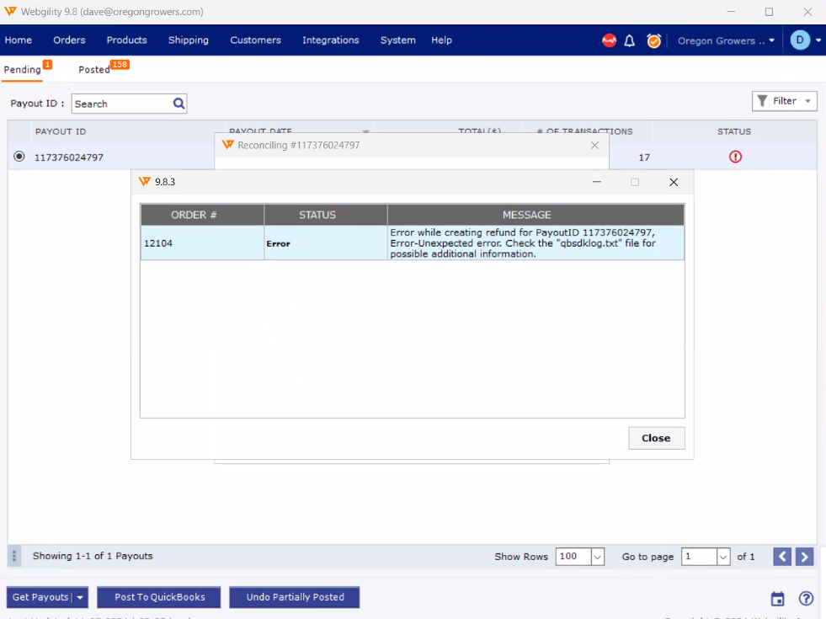Viewport: 826px width, 619px height.
Task: Open the Orders menu
Action: point(69,40)
